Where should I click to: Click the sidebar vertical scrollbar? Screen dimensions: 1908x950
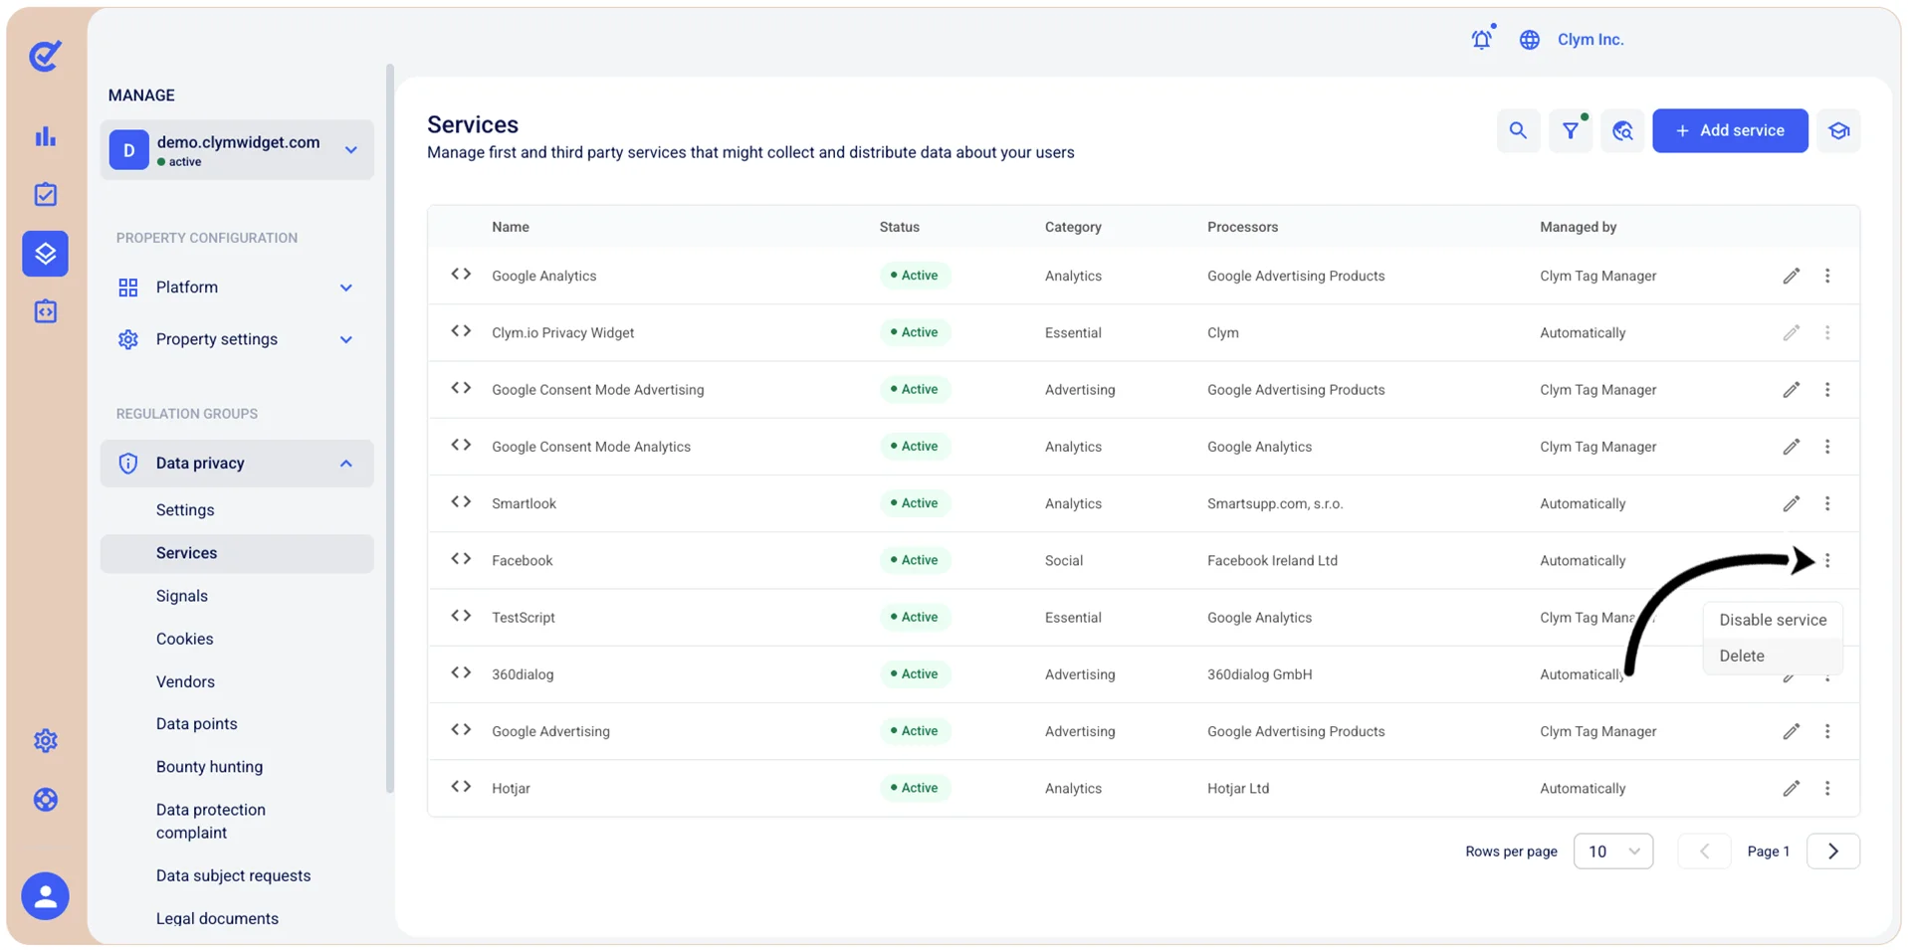coord(390,428)
